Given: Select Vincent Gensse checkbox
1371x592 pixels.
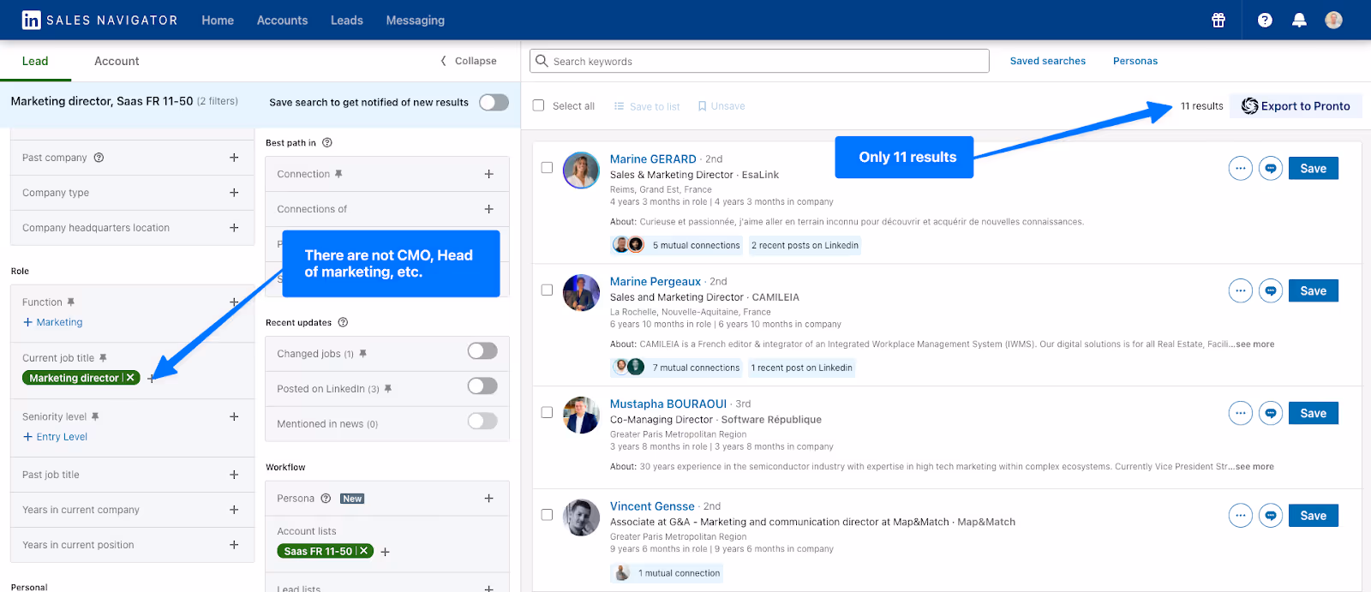Looking at the screenshot, I should [x=547, y=515].
